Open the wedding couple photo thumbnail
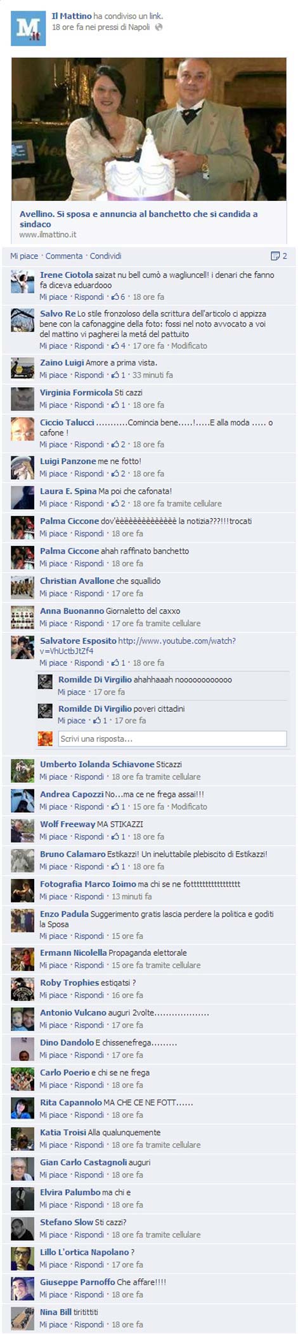Viewport: 298px width, 1334px height. pyautogui.click(x=148, y=129)
